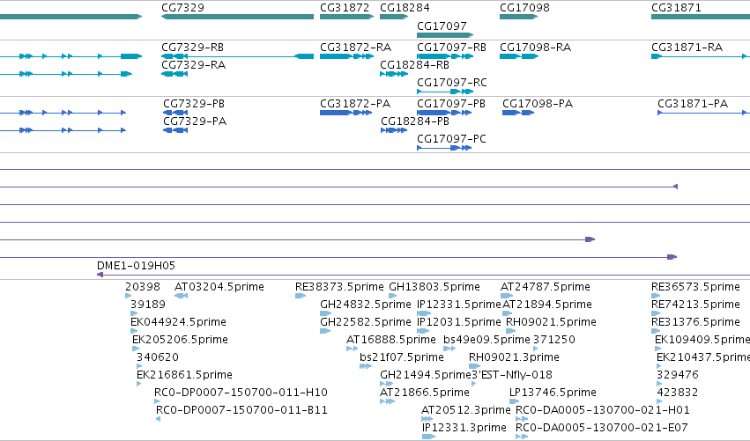Screen dimensions: 750x441
Task: Click protein CG18284-PB
Action: coord(394,130)
